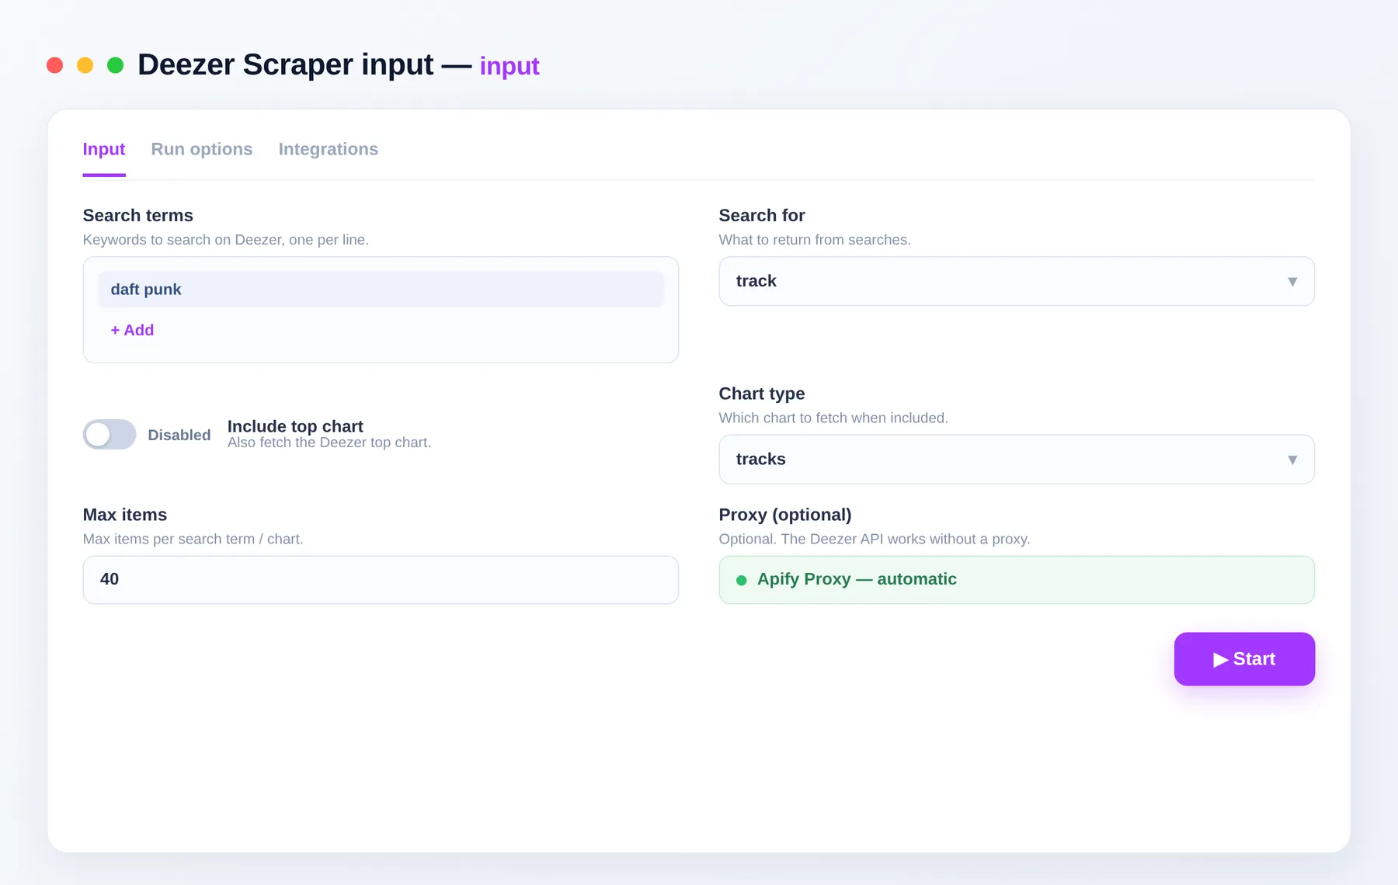The height and width of the screenshot is (885, 1398).
Task: Click the green maximize window dot
Action: click(x=115, y=65)
